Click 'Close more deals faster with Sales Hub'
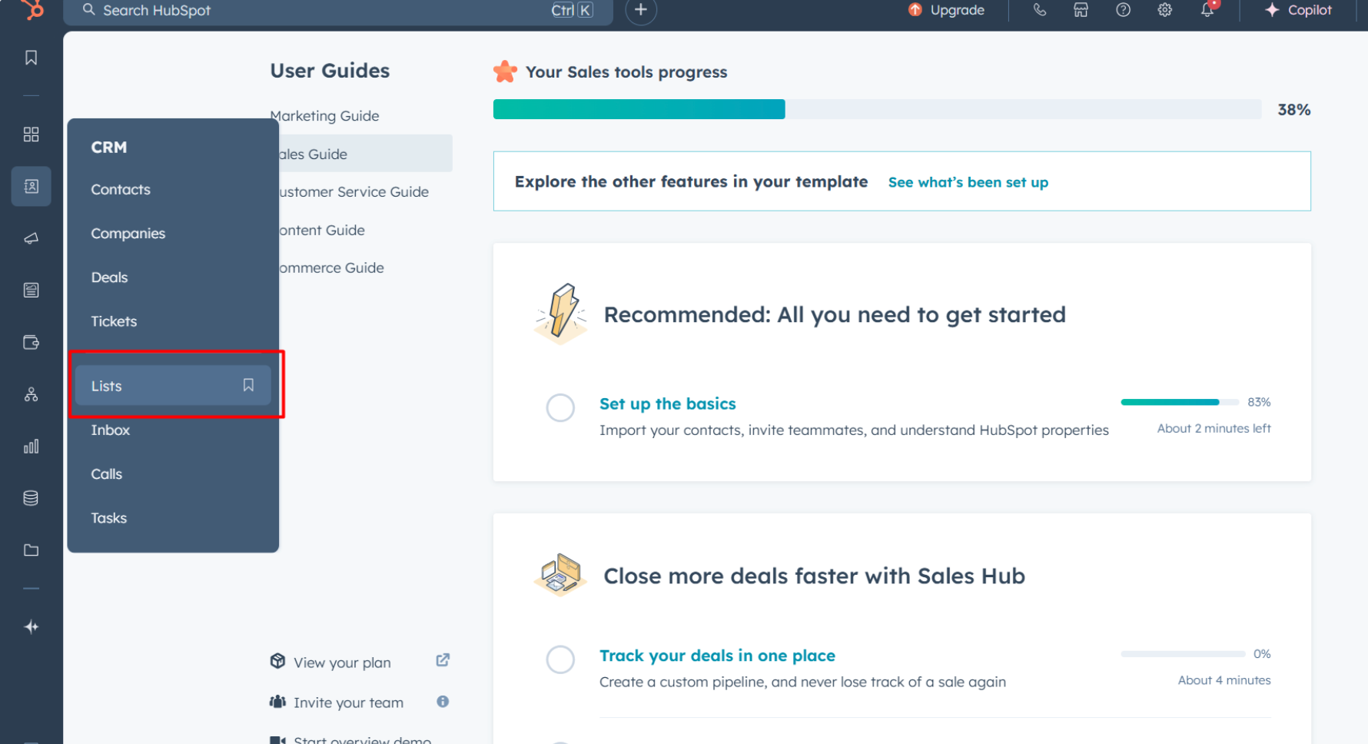The image size is (1368, 744). tap(814, 576)
